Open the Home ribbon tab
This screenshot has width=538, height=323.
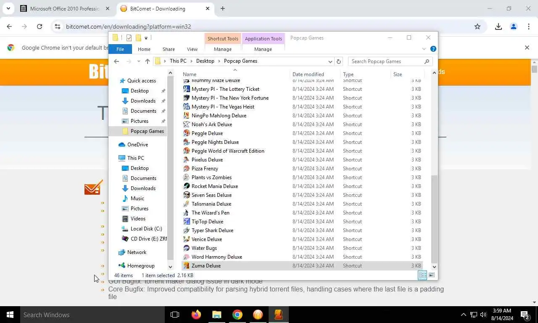pos(144,49)
